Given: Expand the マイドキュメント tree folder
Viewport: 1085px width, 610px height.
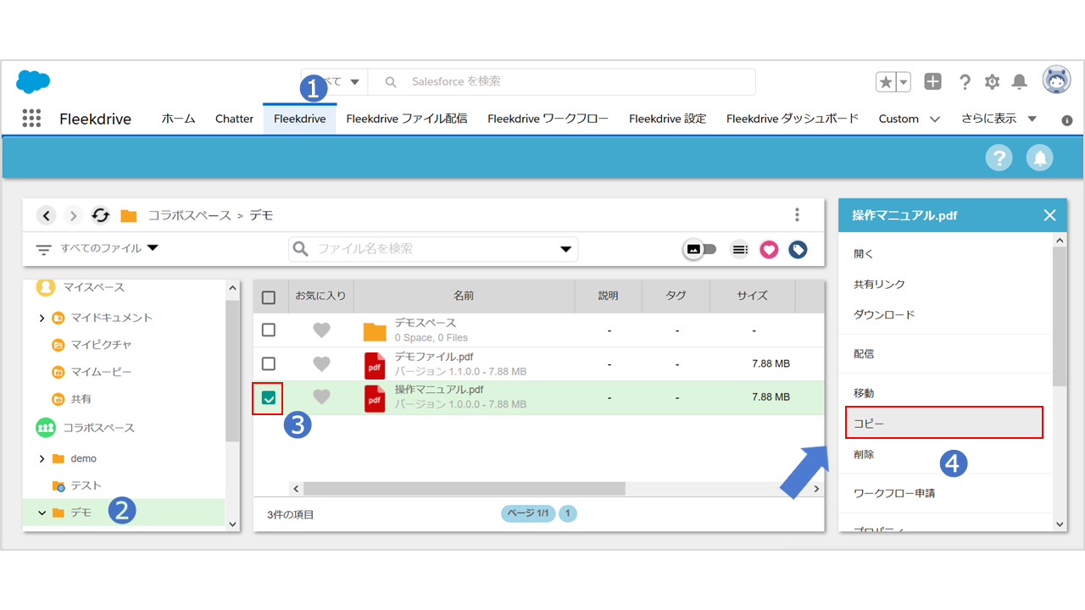Looking at the screenshot, I should click(42, 318).
